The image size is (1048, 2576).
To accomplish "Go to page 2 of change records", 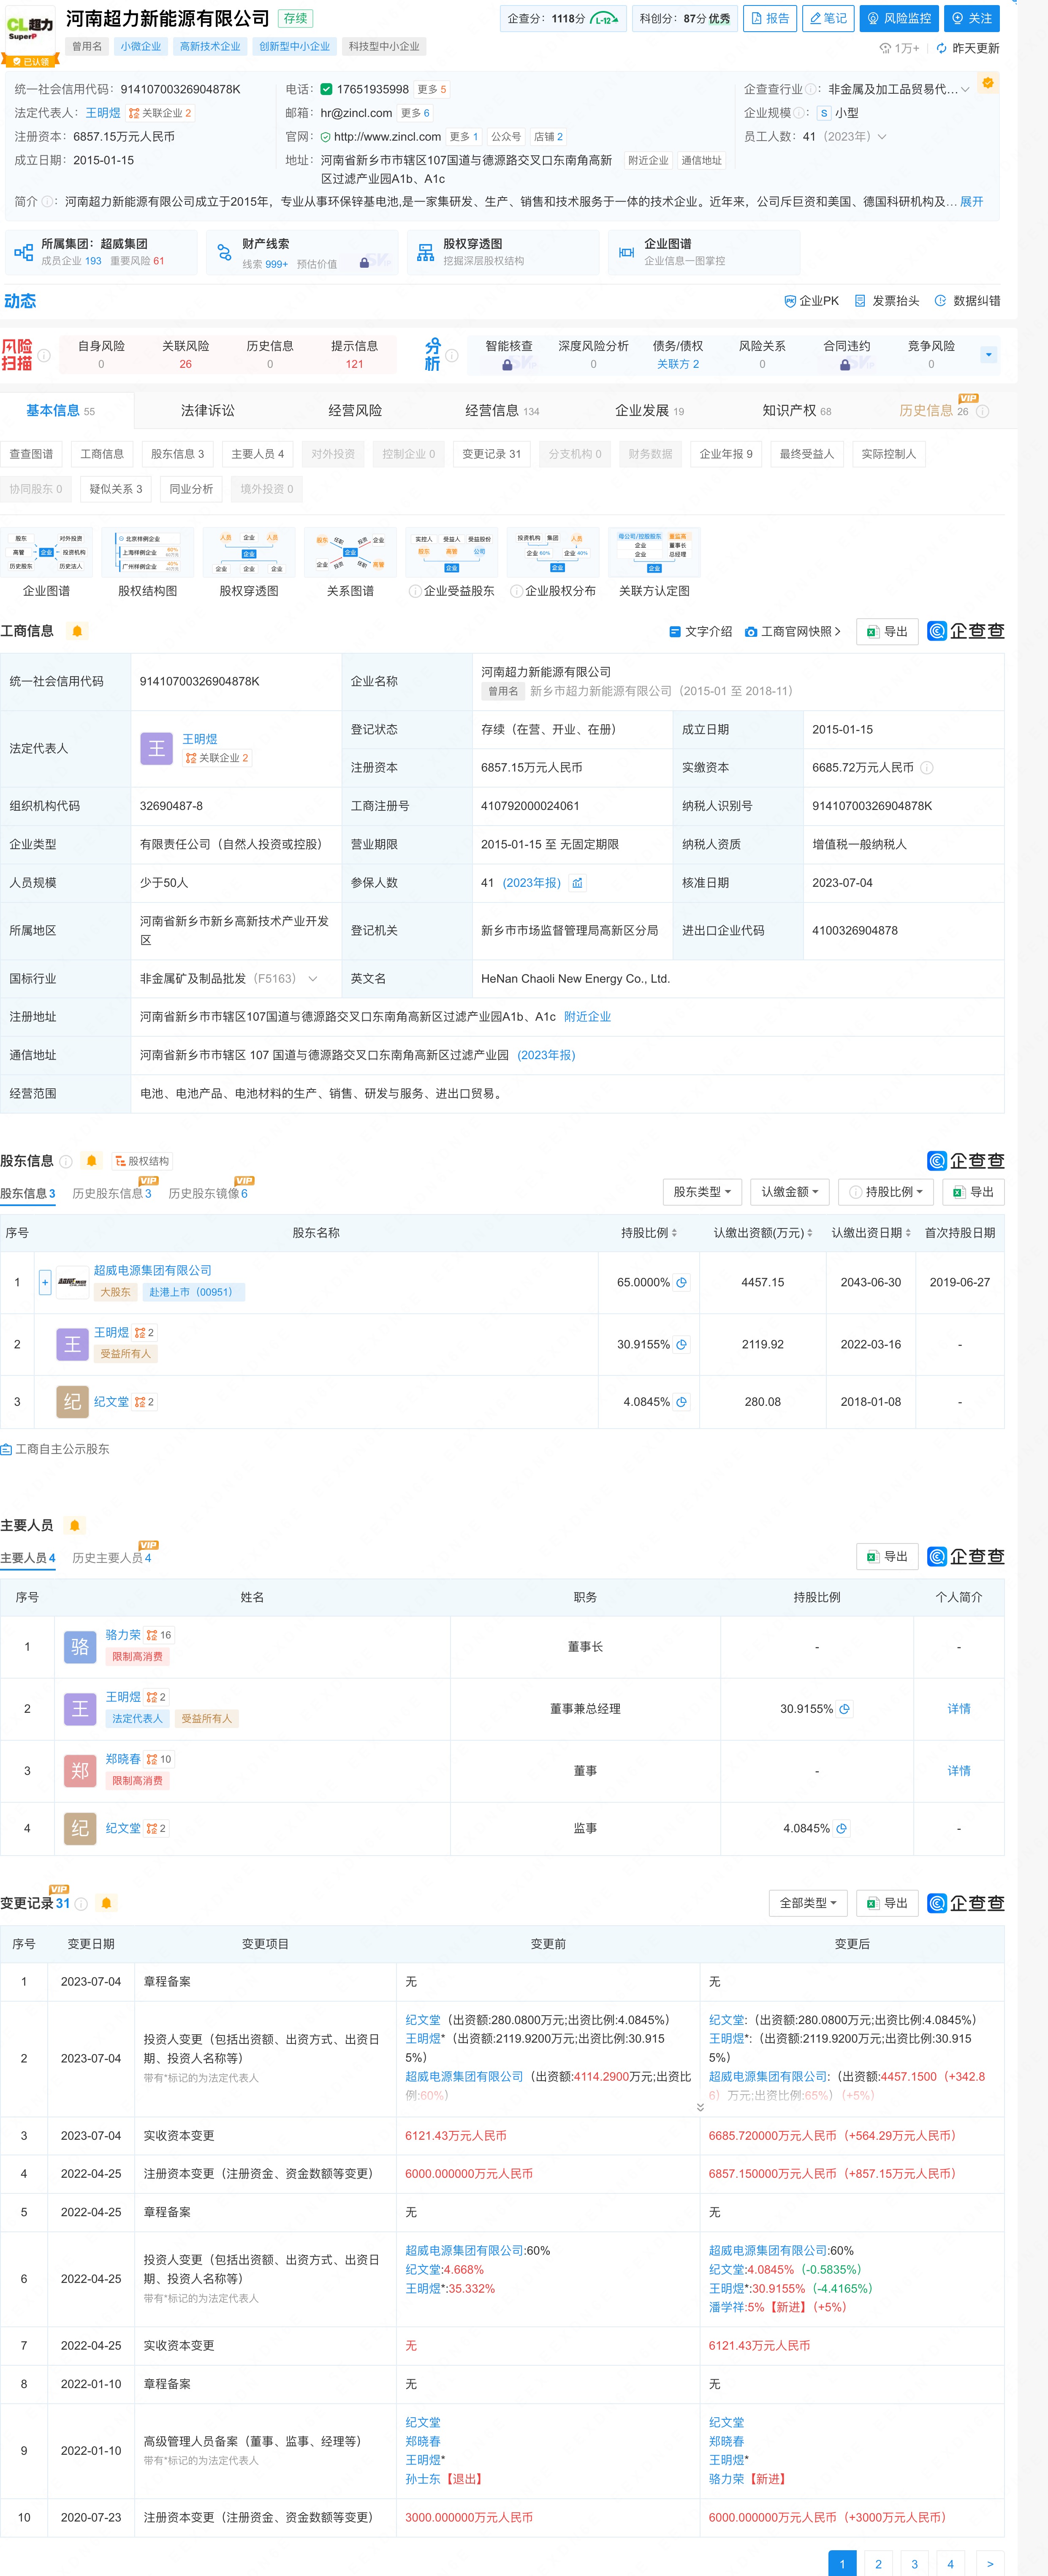I will [878, 2564].
